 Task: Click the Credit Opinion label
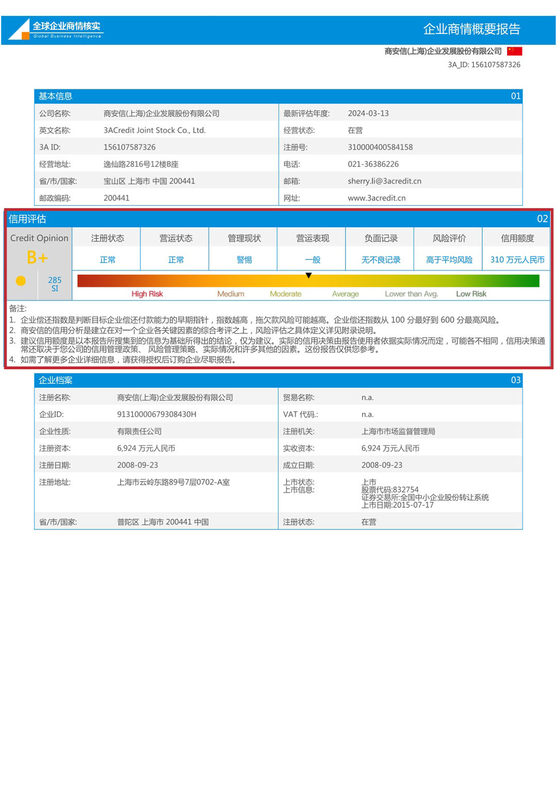[39, 238]
